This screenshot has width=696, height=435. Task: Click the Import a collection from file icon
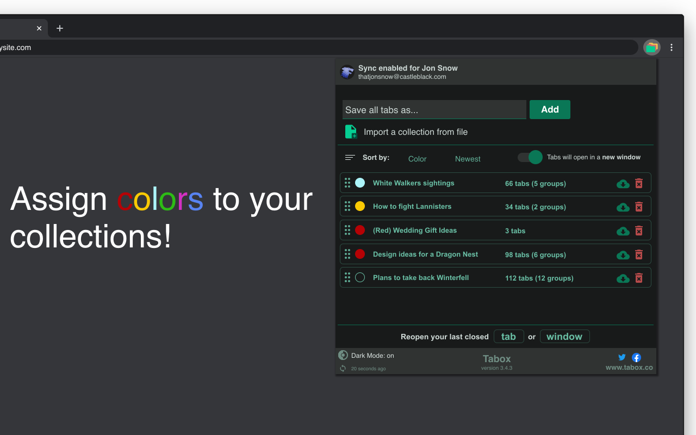(x=351, y=132)
